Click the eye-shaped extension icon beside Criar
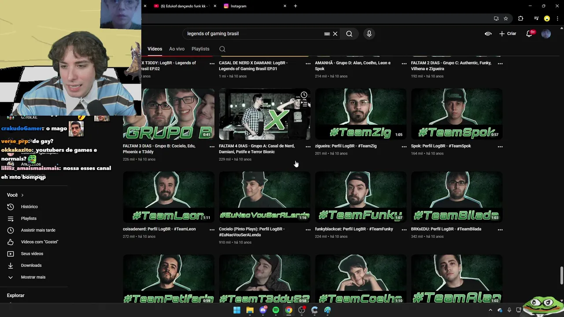 click(x=488, y=33)
